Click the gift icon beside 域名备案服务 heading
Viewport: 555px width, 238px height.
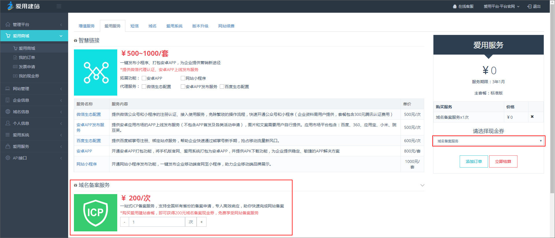pos(76,185)
